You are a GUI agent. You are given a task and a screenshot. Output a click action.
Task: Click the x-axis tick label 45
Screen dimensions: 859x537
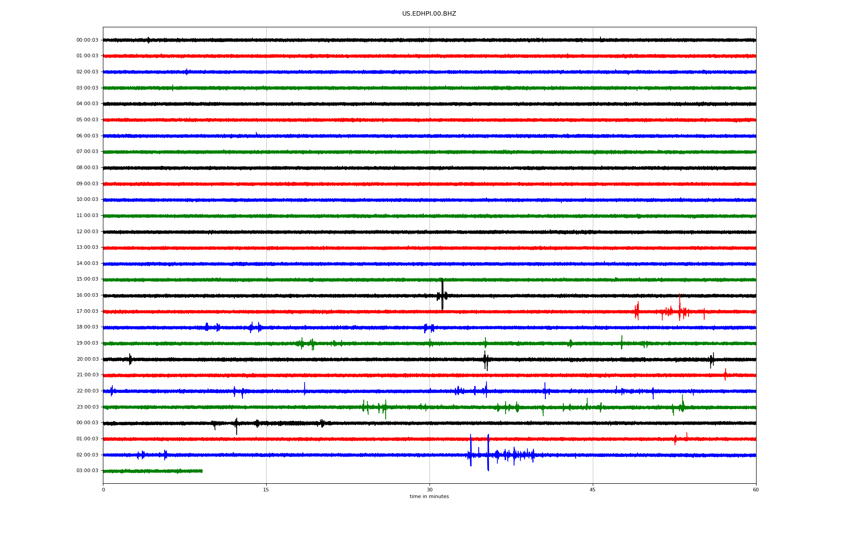[x=593, y=490]
